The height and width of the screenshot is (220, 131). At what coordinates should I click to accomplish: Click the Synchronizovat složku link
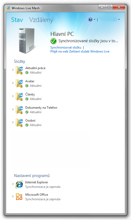tap(66, 47)
